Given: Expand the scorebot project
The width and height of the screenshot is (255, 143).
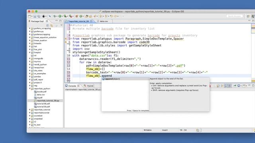Looking at the screenshot, I should (x=30, y=116).
